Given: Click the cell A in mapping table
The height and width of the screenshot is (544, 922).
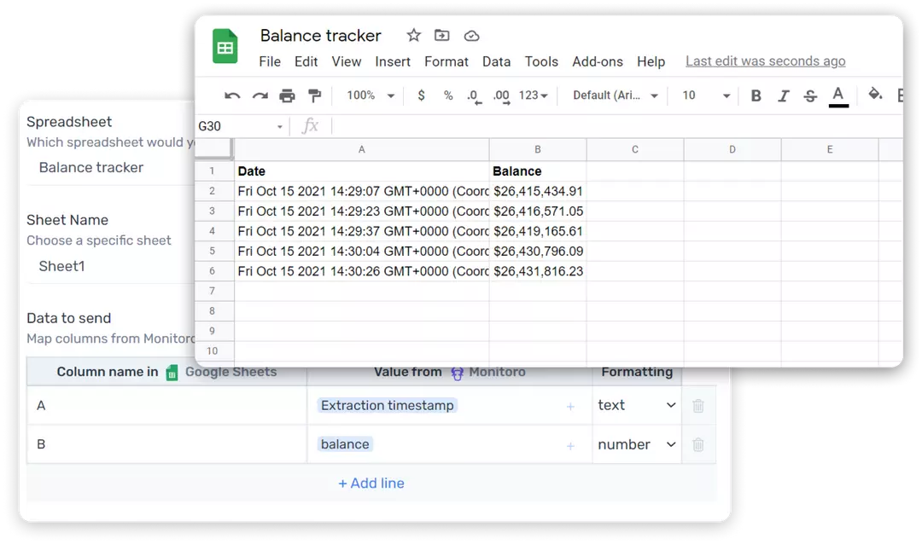Looking at the screenshot, I should click(x=166, y=405).
